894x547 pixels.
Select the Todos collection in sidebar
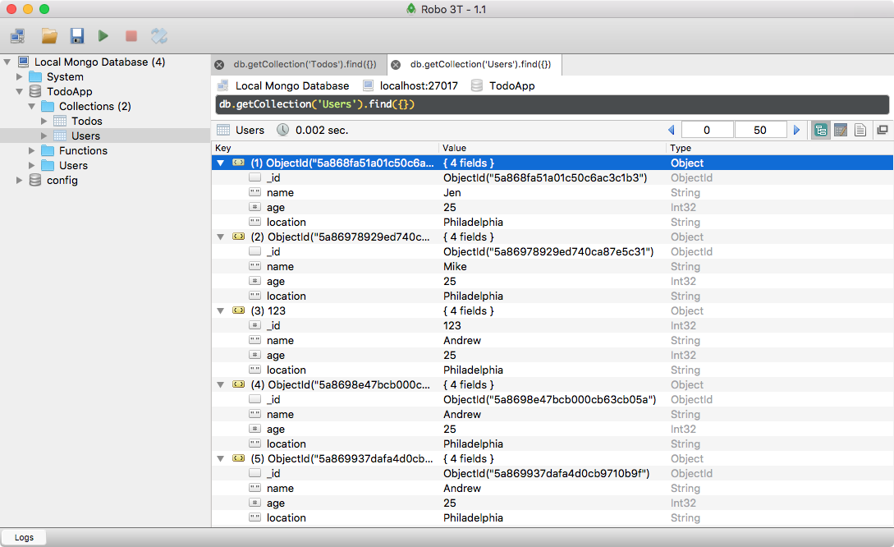click(x=86, y=121)
